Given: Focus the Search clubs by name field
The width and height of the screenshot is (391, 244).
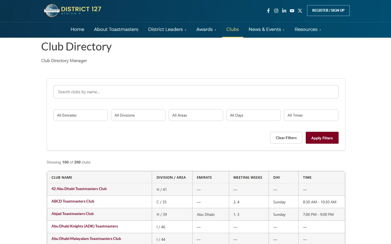Looking at the screenshot, I should point(196,92).
